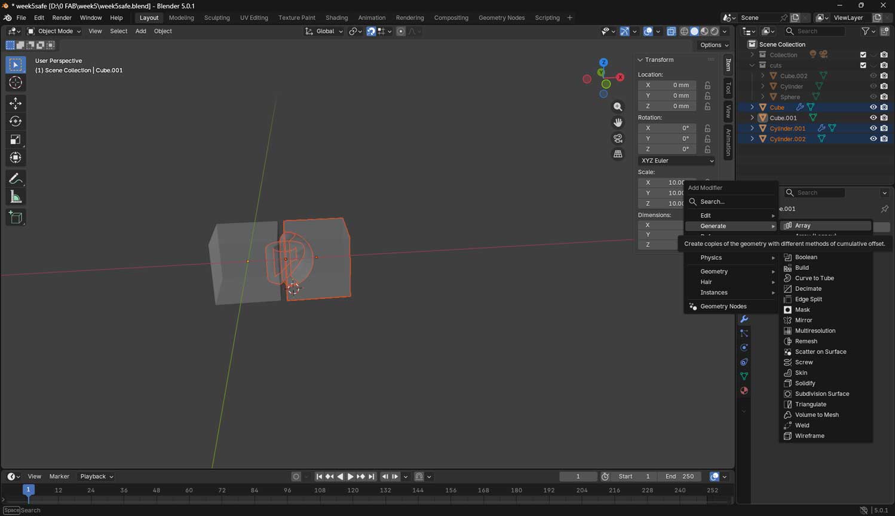The height and width of the screenshot is (516, 895).
Task: Open the Global transform orientation dropdown
Action: tap(324, 31)
